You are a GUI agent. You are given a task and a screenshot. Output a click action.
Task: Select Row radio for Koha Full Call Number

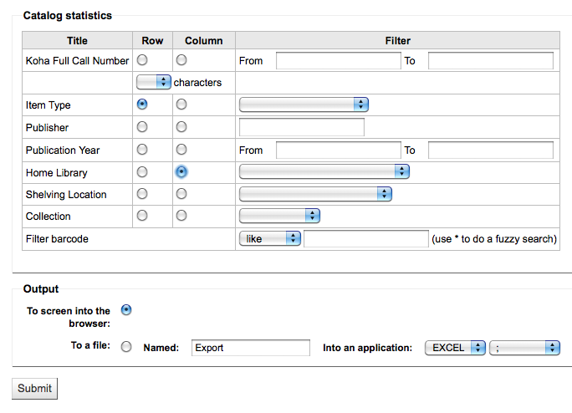point(142,60)
